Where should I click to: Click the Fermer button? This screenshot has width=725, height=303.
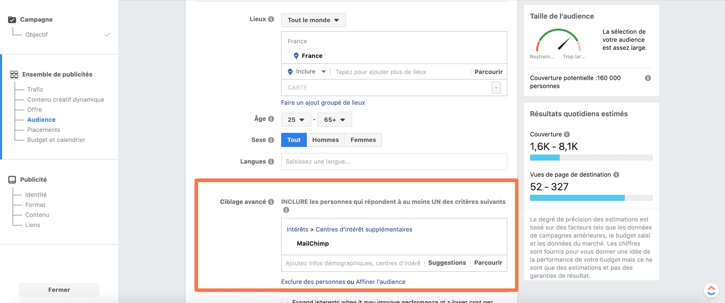tap(59, 290)
